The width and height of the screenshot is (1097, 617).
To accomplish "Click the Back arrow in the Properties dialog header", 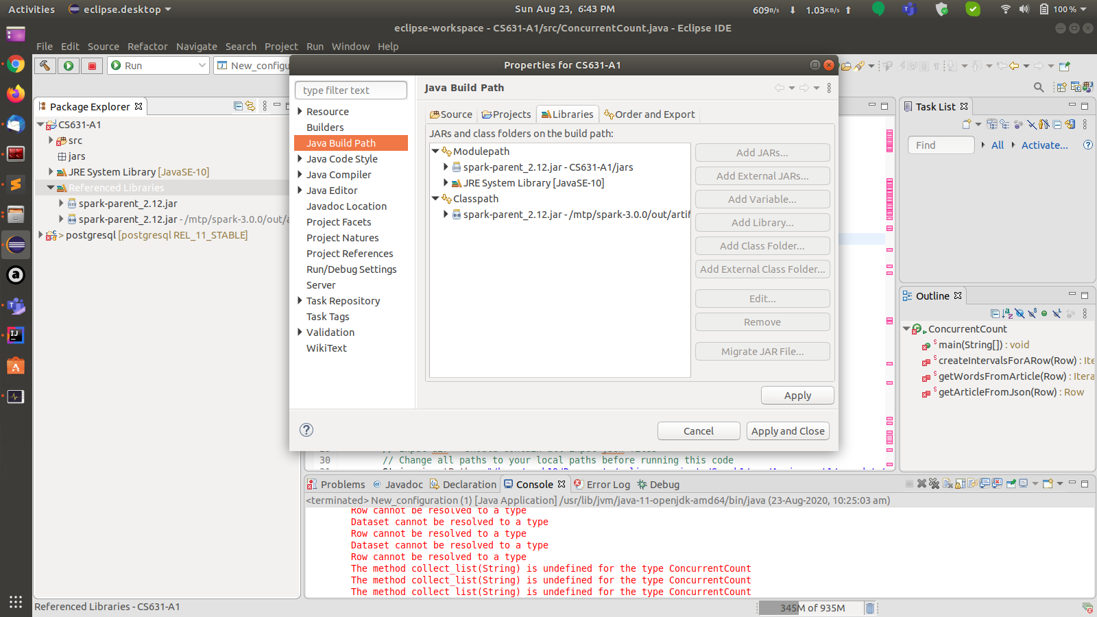I will click(x=780, y=88).
